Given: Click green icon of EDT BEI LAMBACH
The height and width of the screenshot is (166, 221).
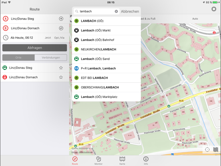Looking at the screenshot, I should click(76, 78).
